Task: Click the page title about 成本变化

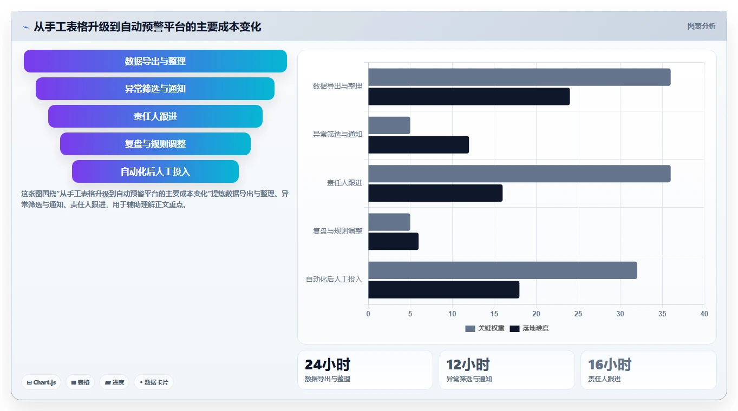Action: [x=147, y=26]
